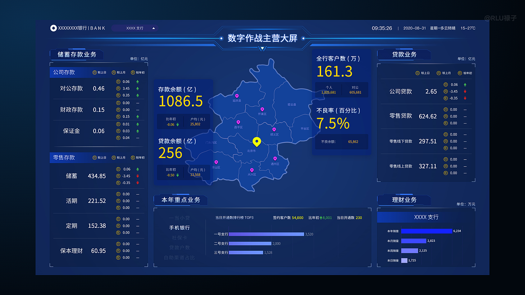Viewport: 525px width, 295px height.
Task: Click red down arrow beside 公司贷款 -0.35
Action: pos(465,98)
